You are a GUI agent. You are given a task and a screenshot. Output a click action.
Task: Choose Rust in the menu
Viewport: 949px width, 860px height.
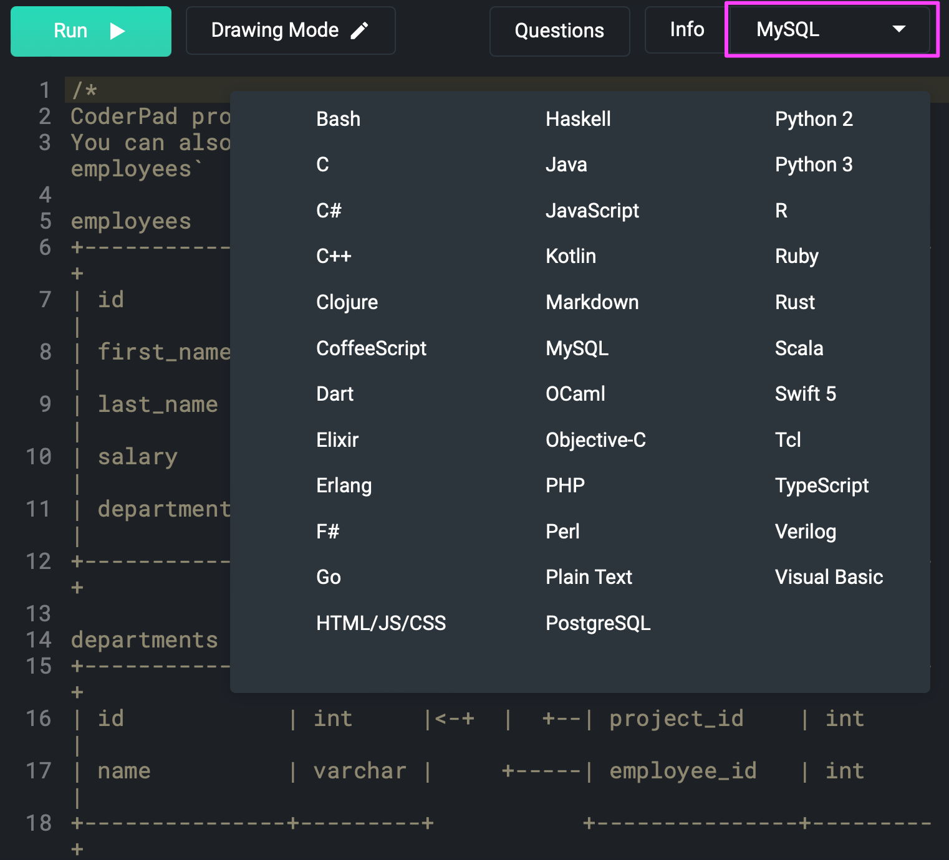pos(795,302)
